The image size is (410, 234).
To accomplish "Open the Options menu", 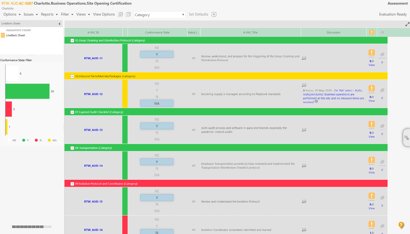I will pyautogui.click(x=12, y=14).
